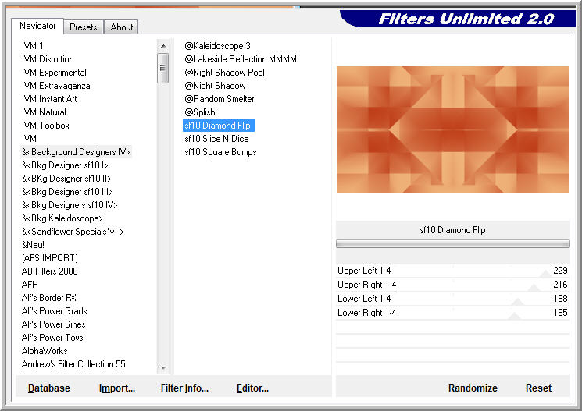The height and width of the screenshot is (411, 582).
Task: Select Alf's Border FX category
Action: pyautogui.click(x=49, y=298)
